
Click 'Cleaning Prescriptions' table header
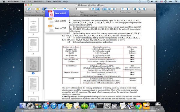click(x=102, y=47)
